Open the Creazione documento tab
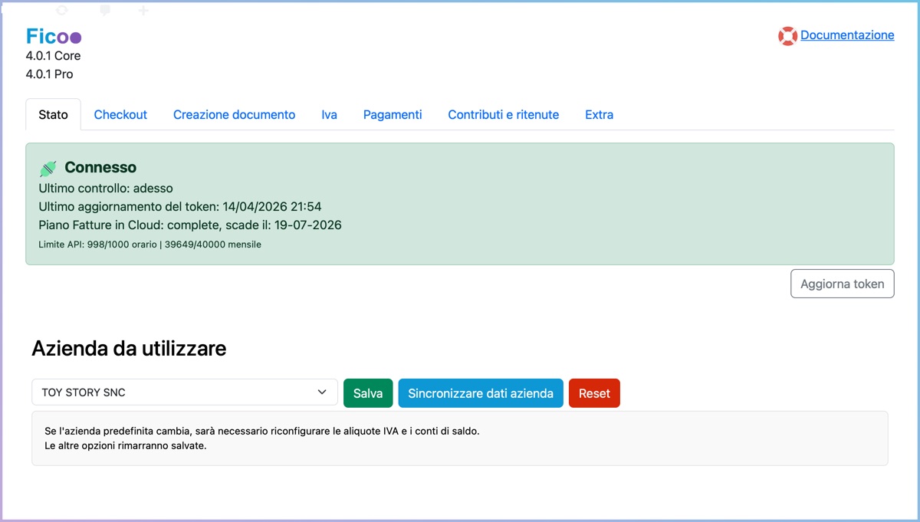The width and height of the screenshot is (920, 522). 234,115
